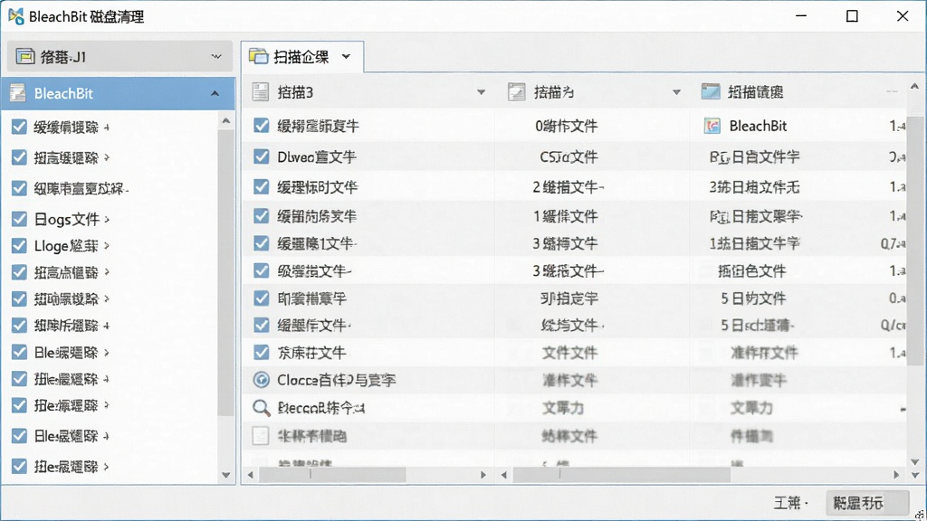Click the BleachBit cell in the third column
The width and height of the screenshot is (927, 521).
click(x=758, y=126)
